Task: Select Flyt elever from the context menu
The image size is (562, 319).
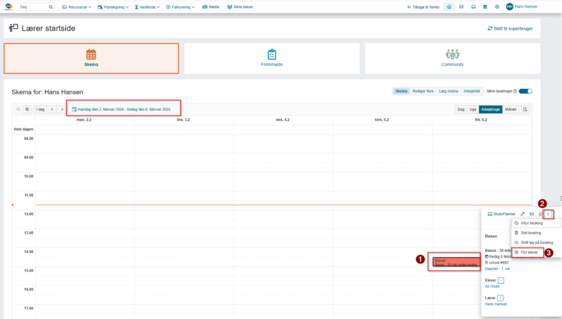Action: pos(527,252)
